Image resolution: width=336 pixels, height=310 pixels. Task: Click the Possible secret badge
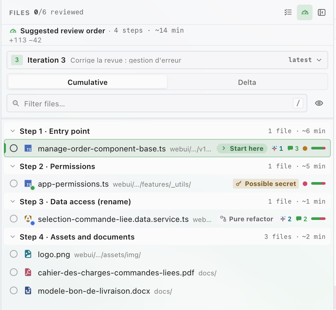click(266, 184)
